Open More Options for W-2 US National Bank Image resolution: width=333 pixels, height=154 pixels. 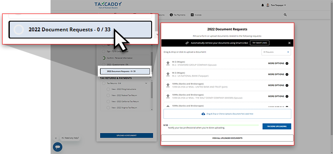pyautogui.click(x=278, y=74)
